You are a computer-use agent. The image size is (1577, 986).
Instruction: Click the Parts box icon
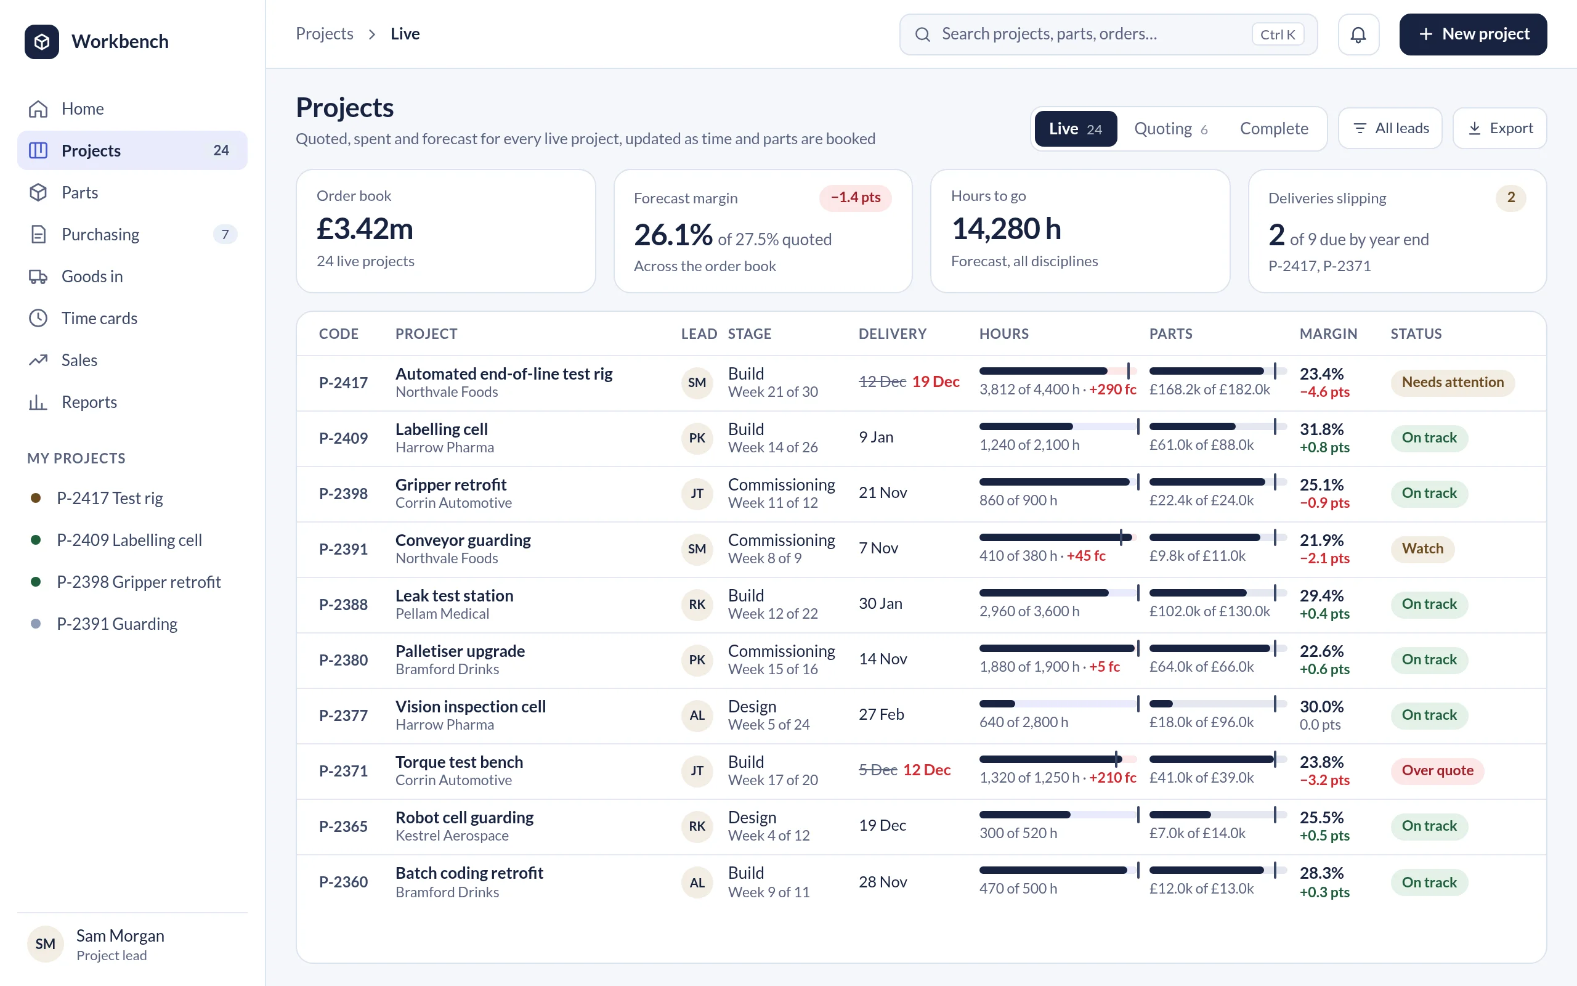click(38, 192)
